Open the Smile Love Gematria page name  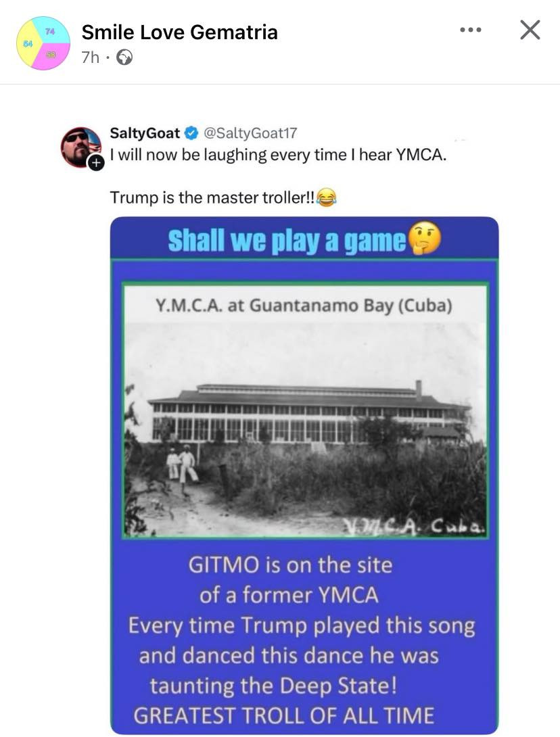(179, 32)
